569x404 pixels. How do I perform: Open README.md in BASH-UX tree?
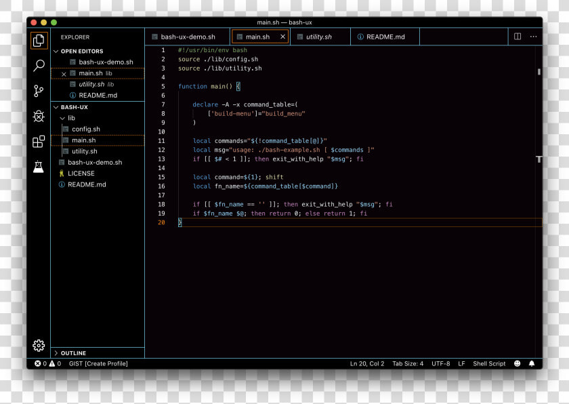(x=98, y=184)
